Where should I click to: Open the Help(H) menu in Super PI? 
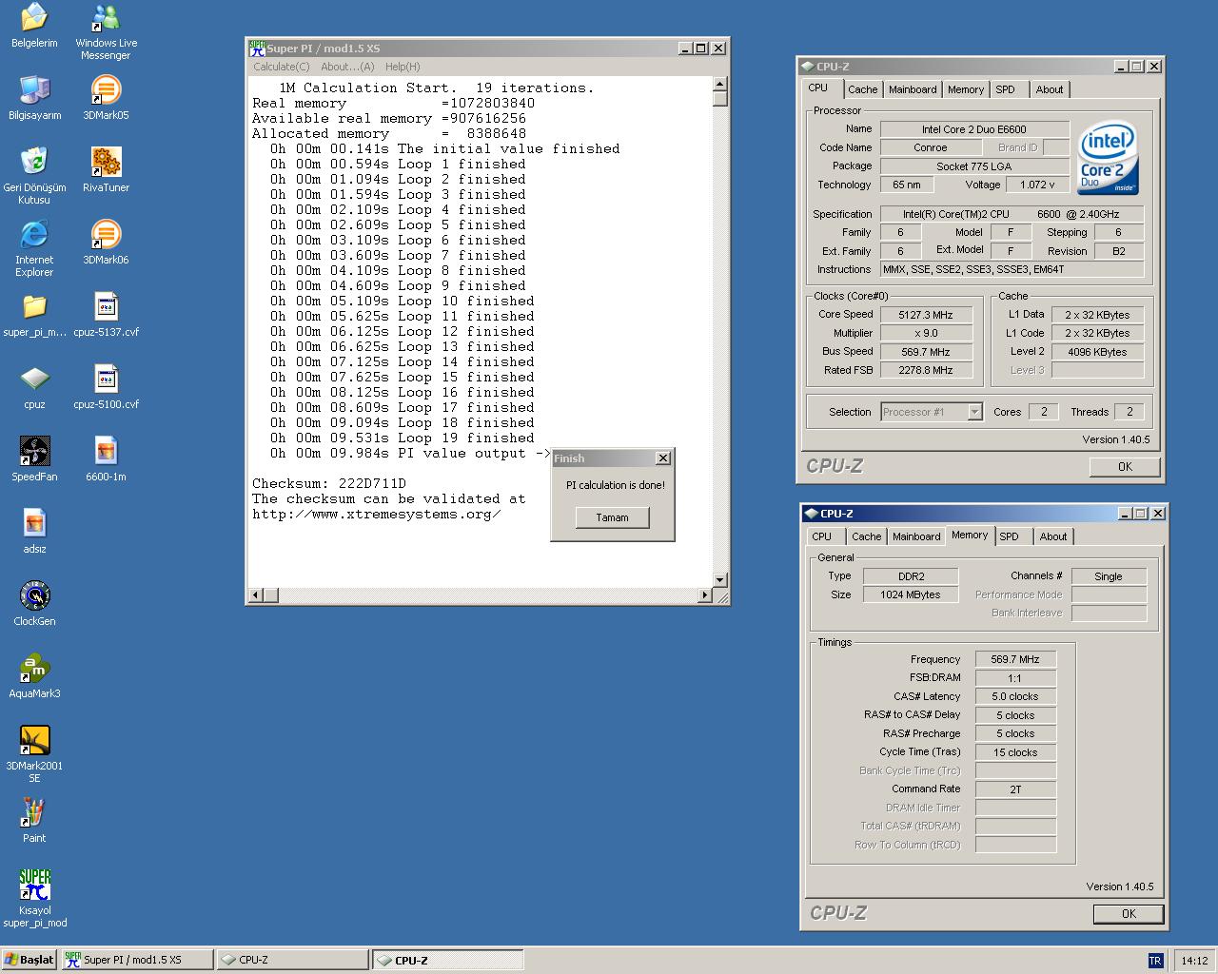pyautogui.click(x=403, y=67)
